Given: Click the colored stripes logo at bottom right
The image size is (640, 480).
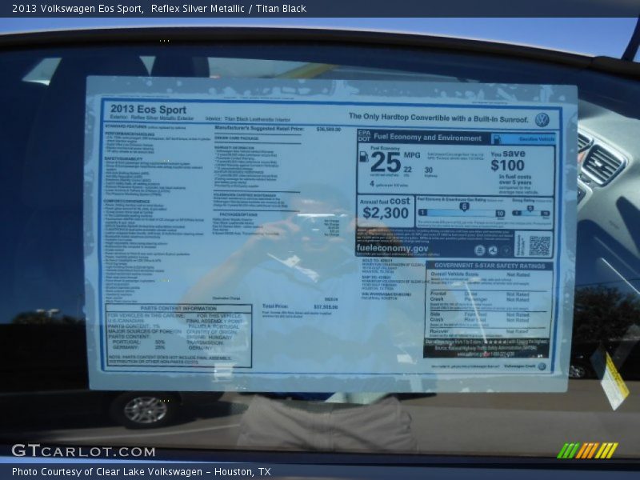Looking at the screenshot, I should click(x=587, y=450).
